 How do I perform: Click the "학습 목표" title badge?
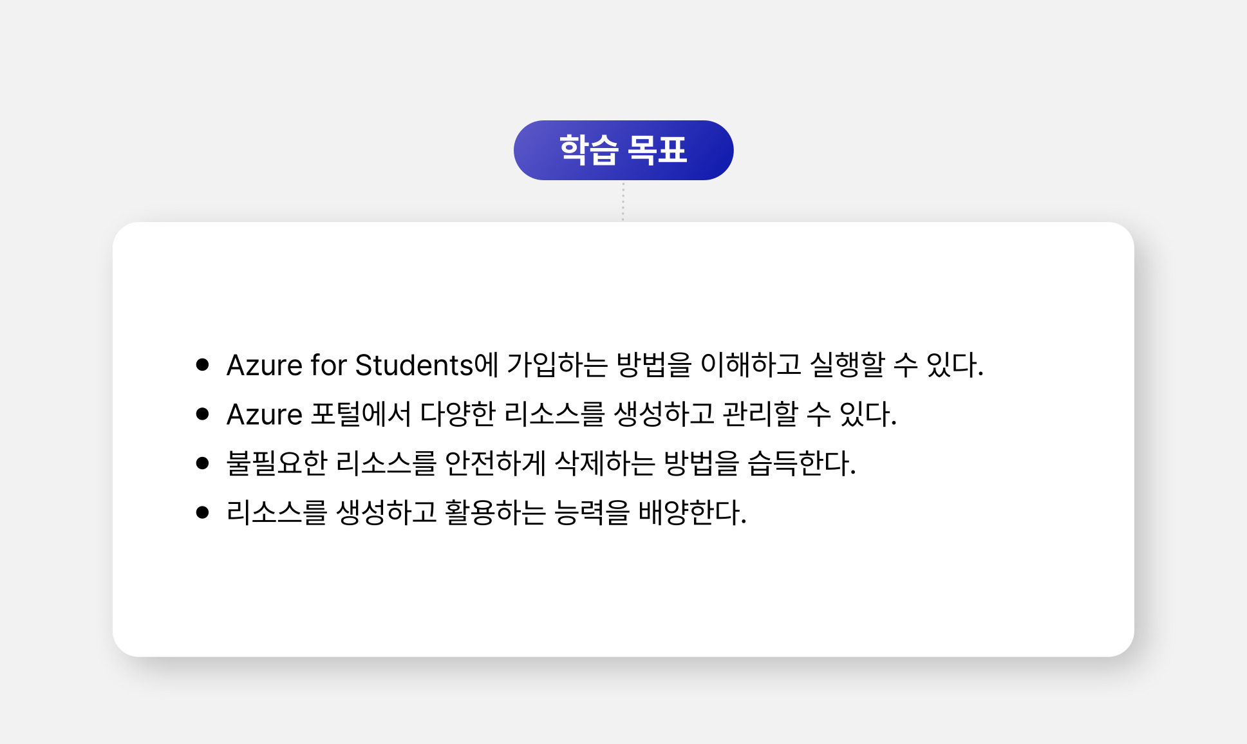pos(623,150)
